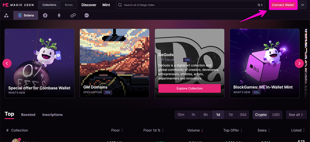Click SOL badge on GM Domains card
Image resolution: width=310 pixels, height=142 pixels.
pos(108,92)
